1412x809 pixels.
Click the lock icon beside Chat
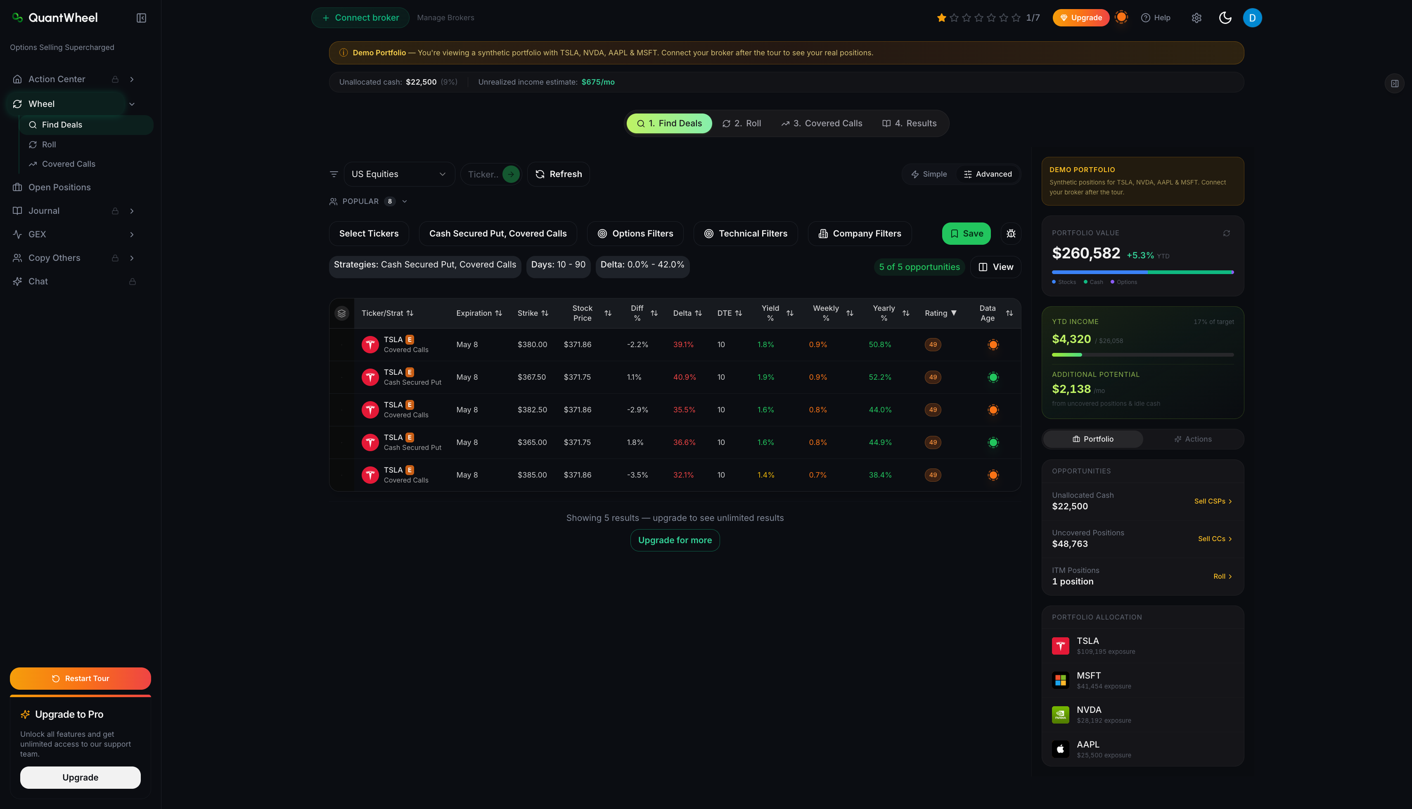click(x=132, y=281)
